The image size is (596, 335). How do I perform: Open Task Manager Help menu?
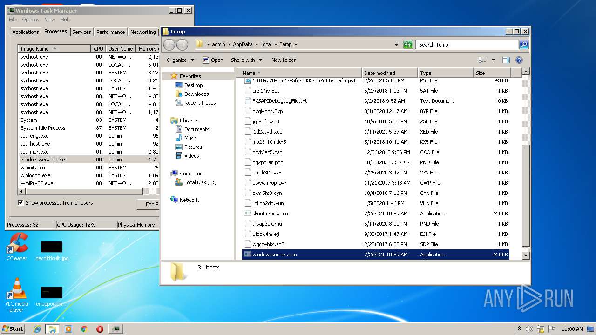[x=66, y=20]
